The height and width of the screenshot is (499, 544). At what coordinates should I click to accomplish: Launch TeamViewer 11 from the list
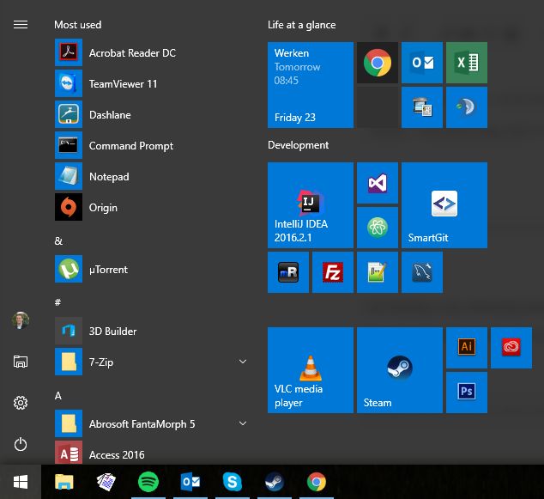pyautogui.click(x=151, y=83)
